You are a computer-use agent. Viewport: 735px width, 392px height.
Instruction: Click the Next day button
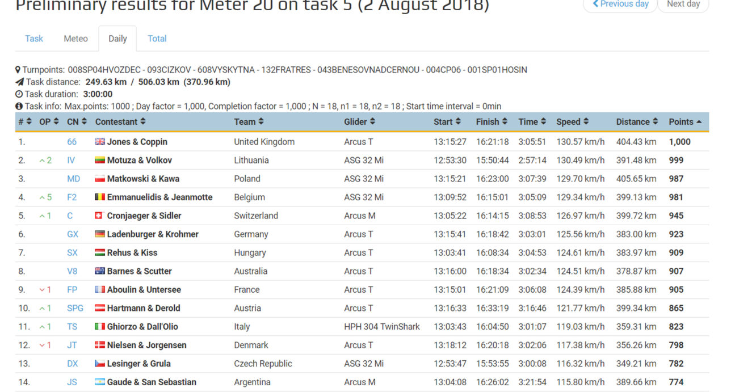pos(683,4)
